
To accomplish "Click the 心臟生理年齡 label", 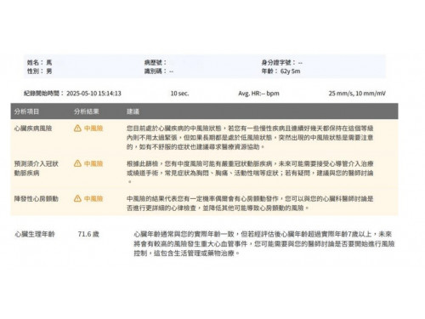I will coord(35,234).
